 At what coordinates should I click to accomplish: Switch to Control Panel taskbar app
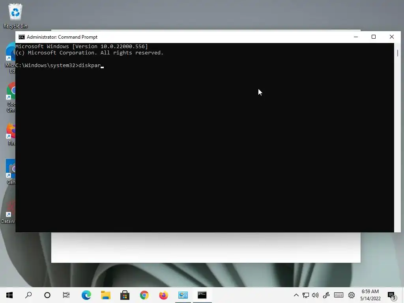[183, 295]
